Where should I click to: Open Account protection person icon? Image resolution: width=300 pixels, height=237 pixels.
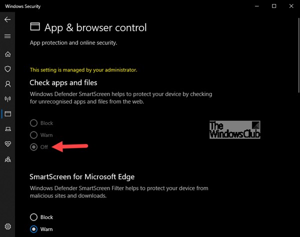[x=7, y=84]
